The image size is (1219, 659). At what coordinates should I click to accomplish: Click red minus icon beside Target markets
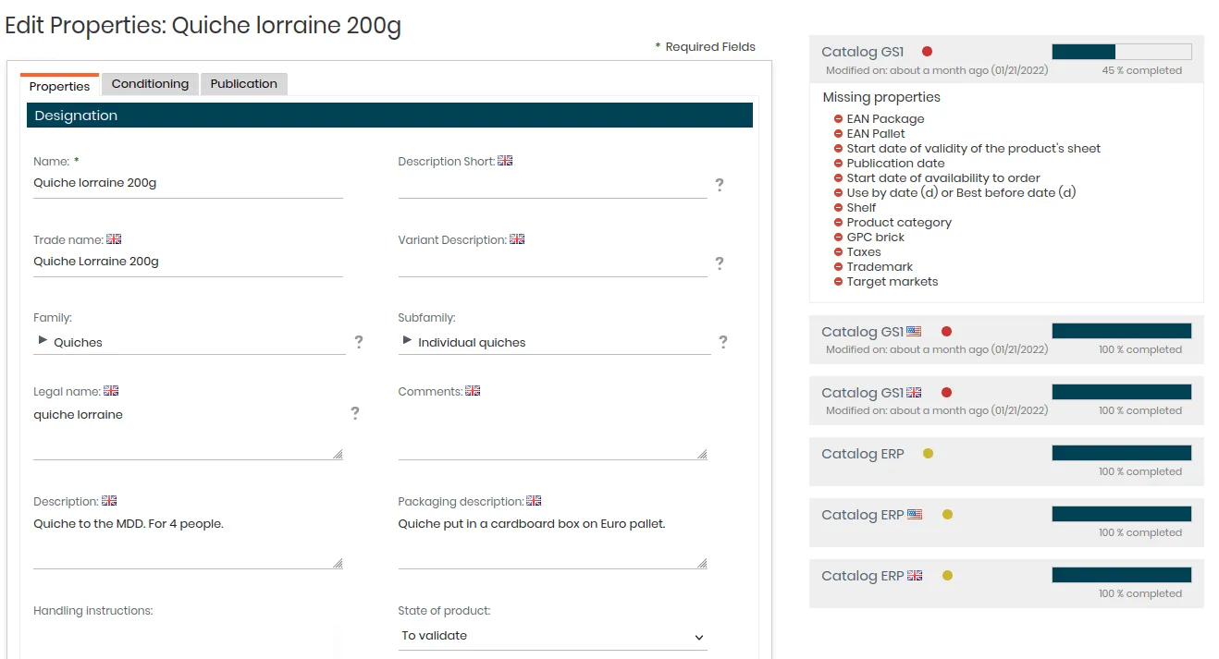point(838,282)
